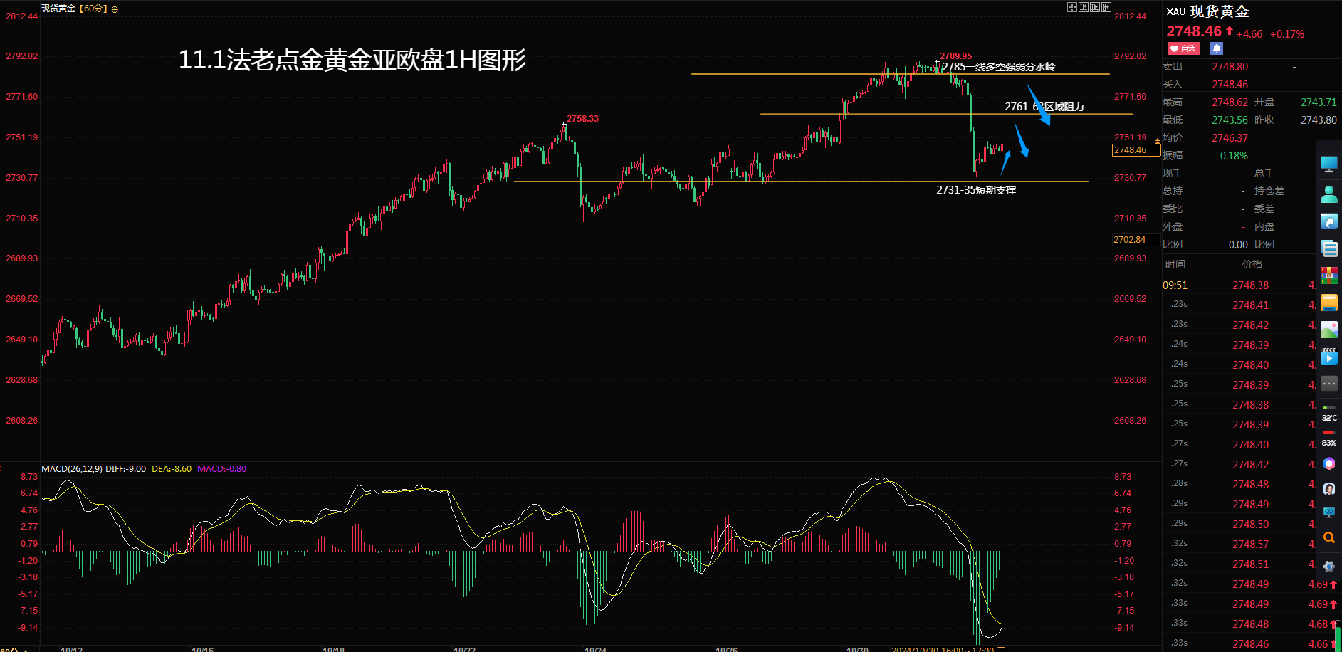
Task: Click the 09:51 tick row timestamp
Action: point(1175,285)
